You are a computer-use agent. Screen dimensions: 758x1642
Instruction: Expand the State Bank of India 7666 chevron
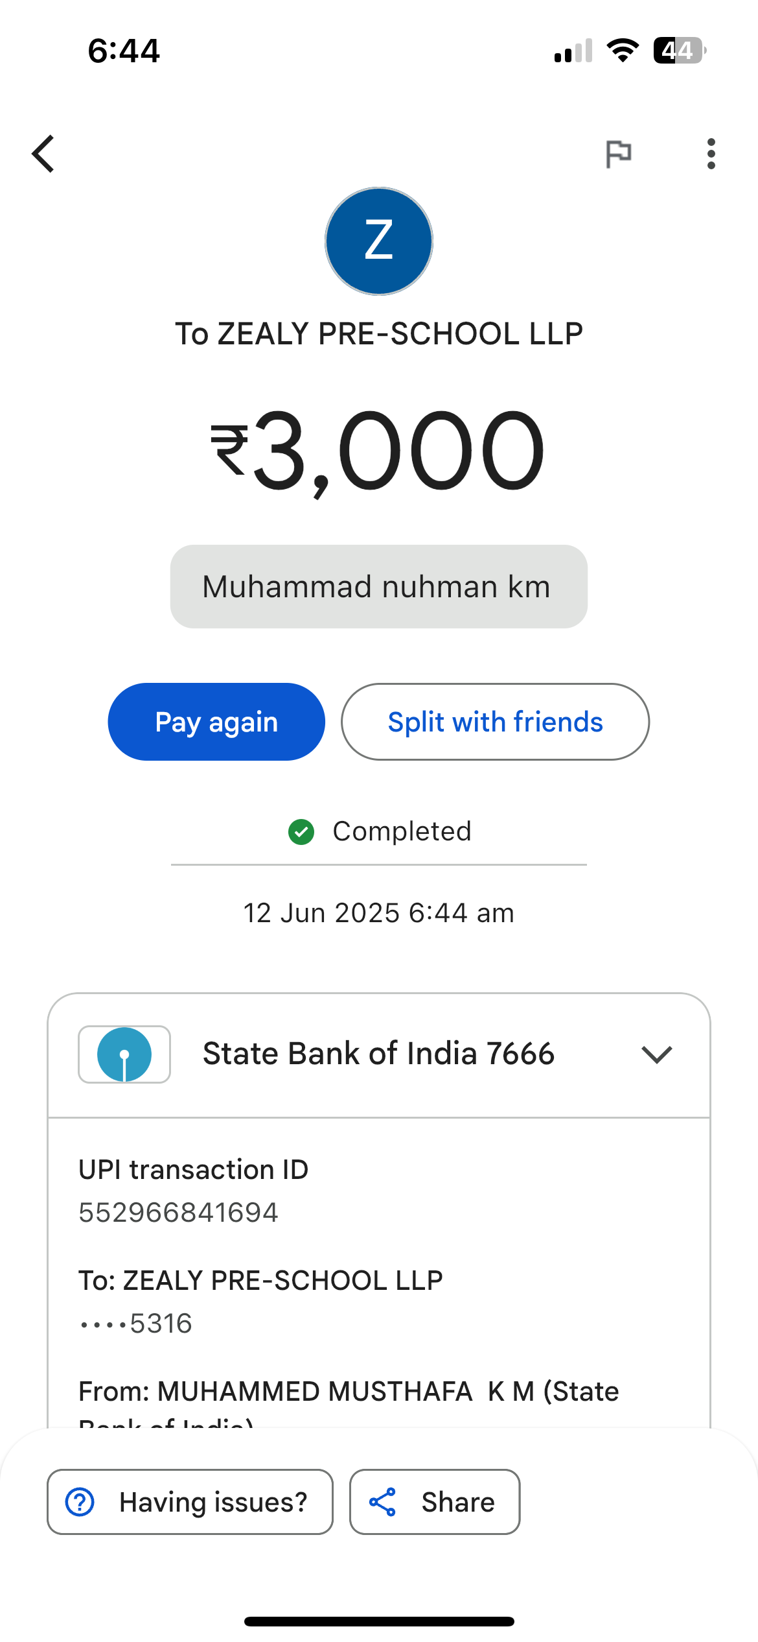656,1054
